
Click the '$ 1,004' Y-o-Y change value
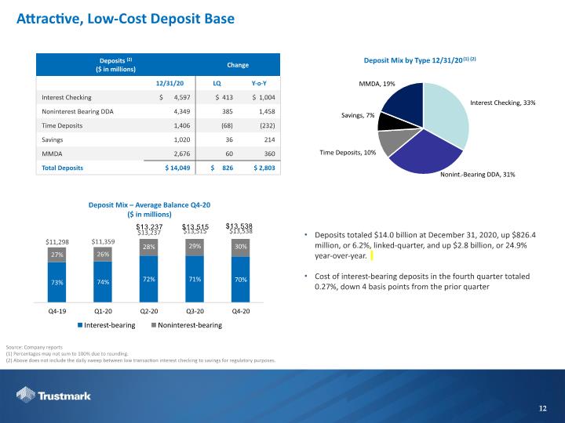pyautogui.click(x=264, y=97)
